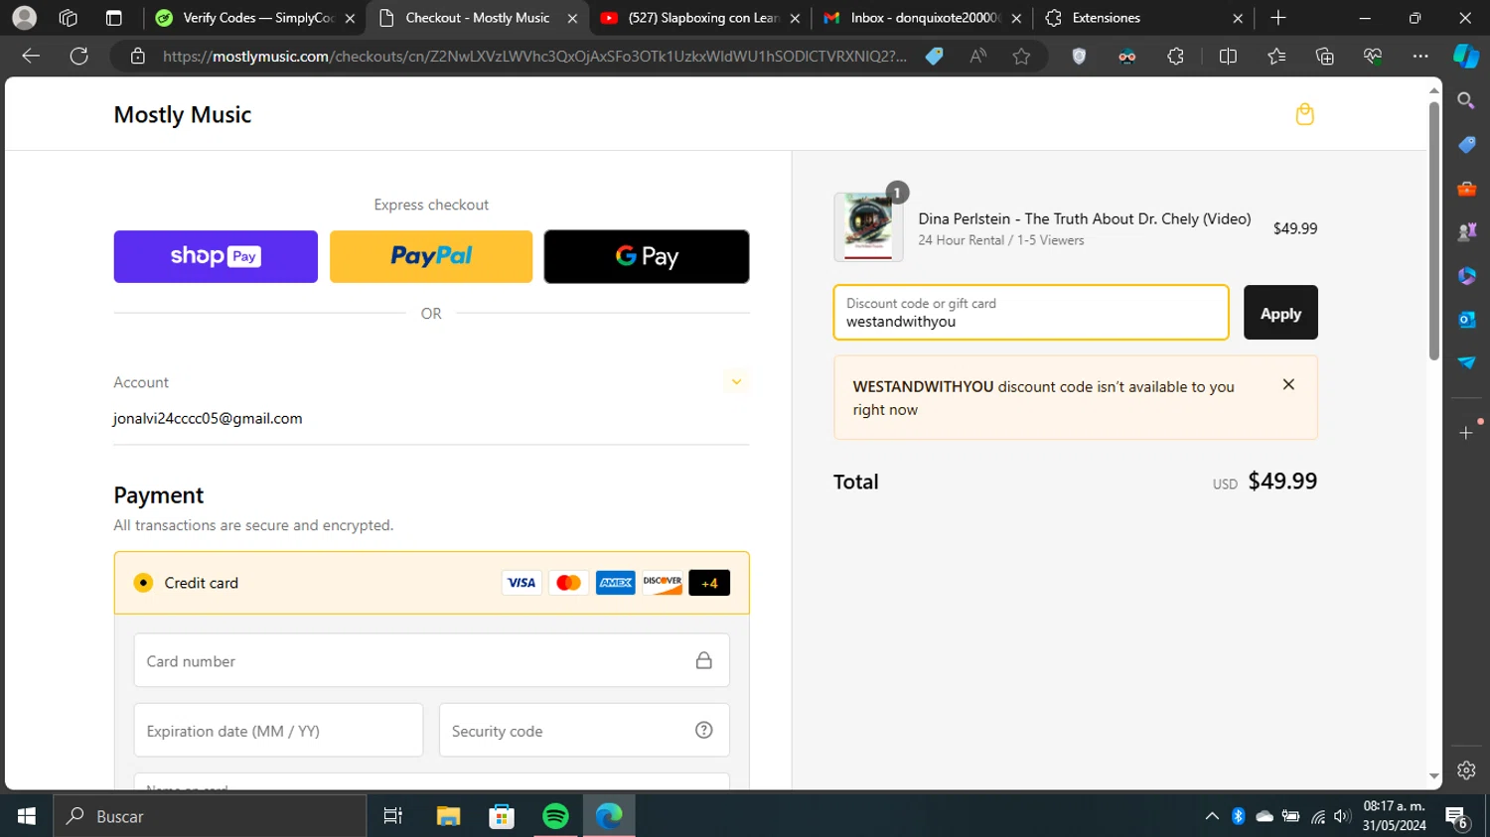Click the browser back arrow
1490x837 pixels.
[x=31, y=56]
